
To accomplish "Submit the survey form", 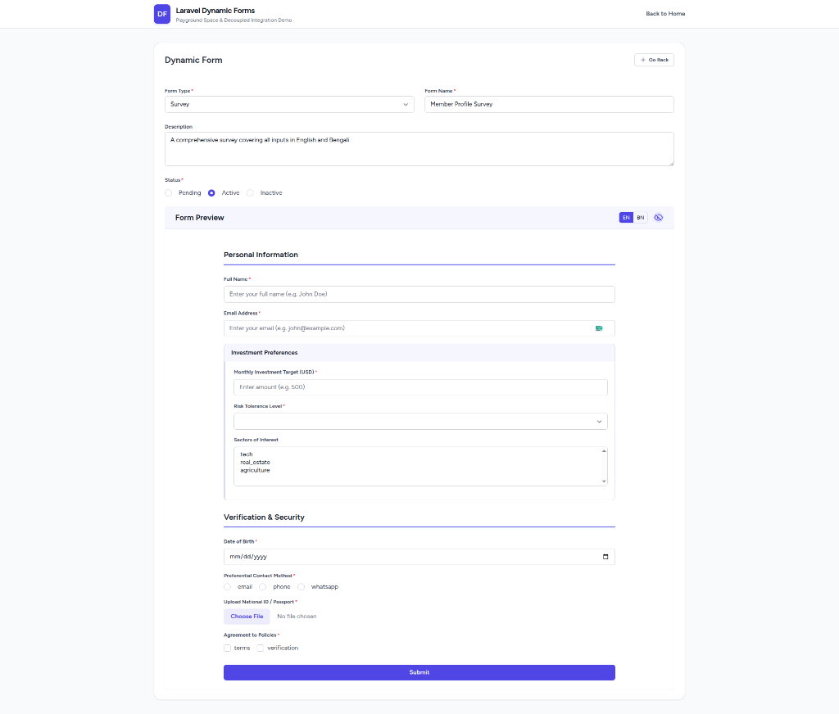I will coord(419,673).
